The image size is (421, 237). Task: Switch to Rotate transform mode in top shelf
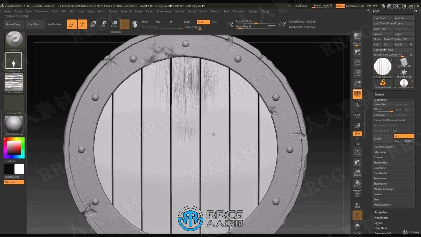[114, 24]
